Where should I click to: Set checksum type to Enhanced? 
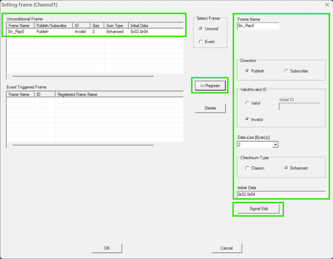click(286, 168)
